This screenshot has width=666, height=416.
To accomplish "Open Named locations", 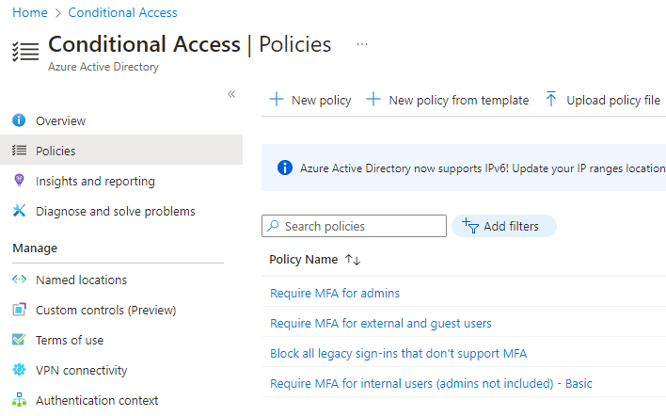I will [x=82, y=280].
